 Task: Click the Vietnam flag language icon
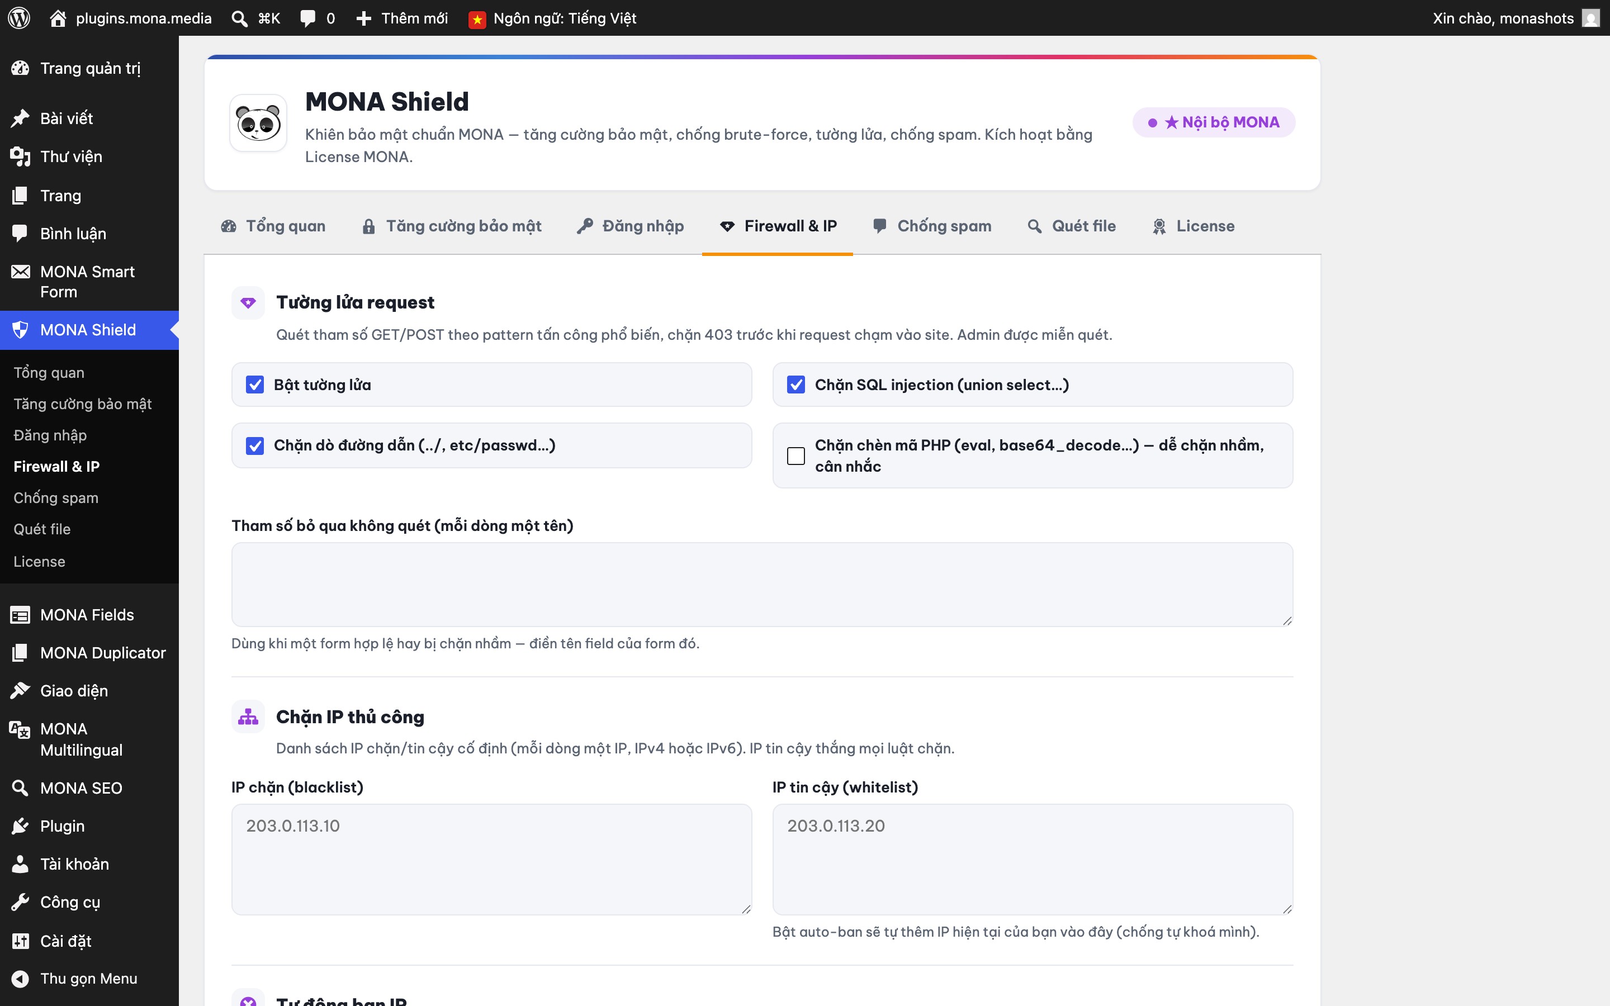477,20
